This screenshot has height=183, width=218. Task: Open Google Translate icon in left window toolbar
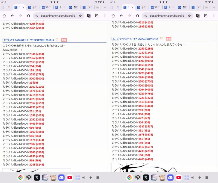pos(89,16)
